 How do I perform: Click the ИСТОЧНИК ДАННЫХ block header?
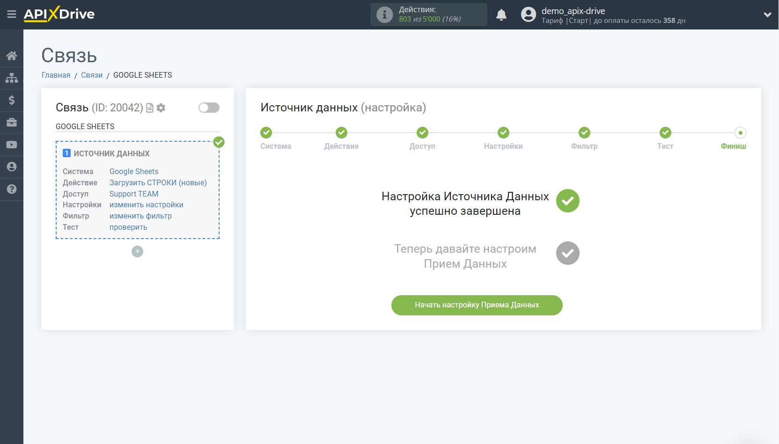[x=111, y=153]
